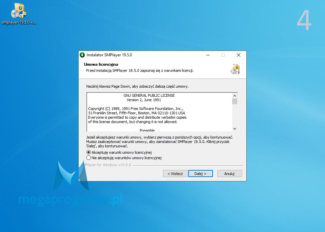Click the 'GNU GENERAL PUBLIC LICENSE' heading text

click(149, 95)
